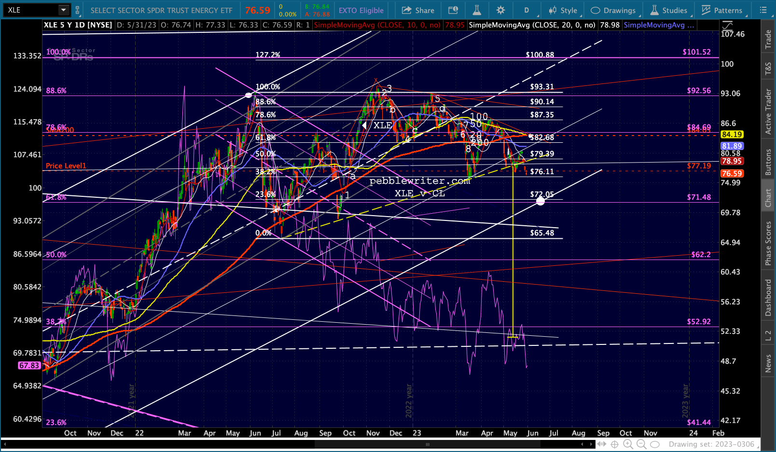Click the red 78.95 price bubble
Screen dimensions: 776x452
tap(732, 161)
